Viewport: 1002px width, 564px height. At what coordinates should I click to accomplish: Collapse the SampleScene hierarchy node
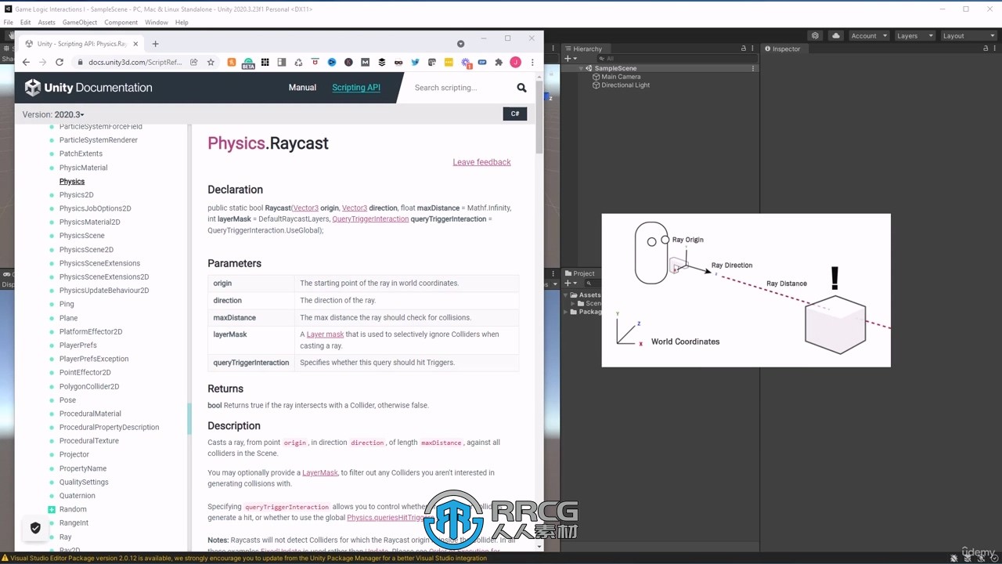pyautogui.click(x=582, y=68)
